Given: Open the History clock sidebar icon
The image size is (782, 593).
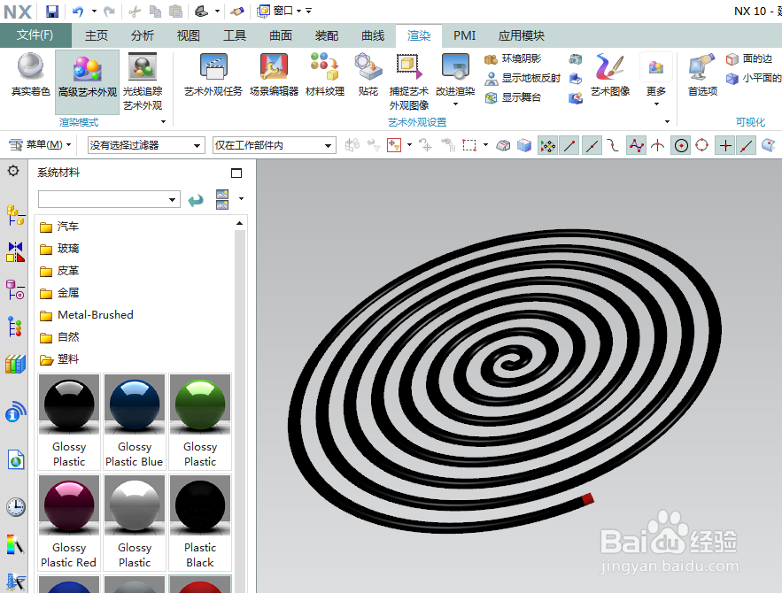Looking at the screenshot, I should pos(15,507).
